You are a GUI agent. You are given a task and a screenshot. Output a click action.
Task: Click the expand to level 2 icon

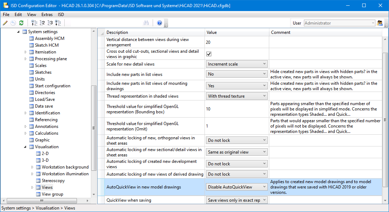42,23
